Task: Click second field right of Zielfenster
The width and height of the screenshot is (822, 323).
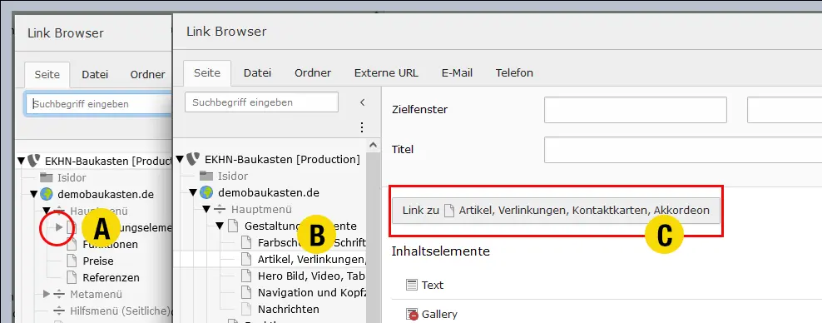Action: [785, 110]
